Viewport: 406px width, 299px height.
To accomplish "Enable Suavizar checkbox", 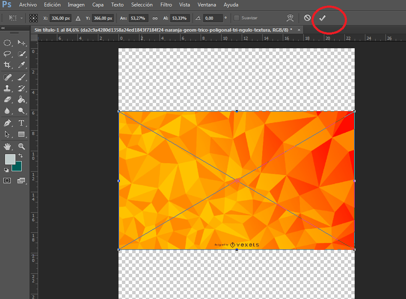I will coord(237,18).
